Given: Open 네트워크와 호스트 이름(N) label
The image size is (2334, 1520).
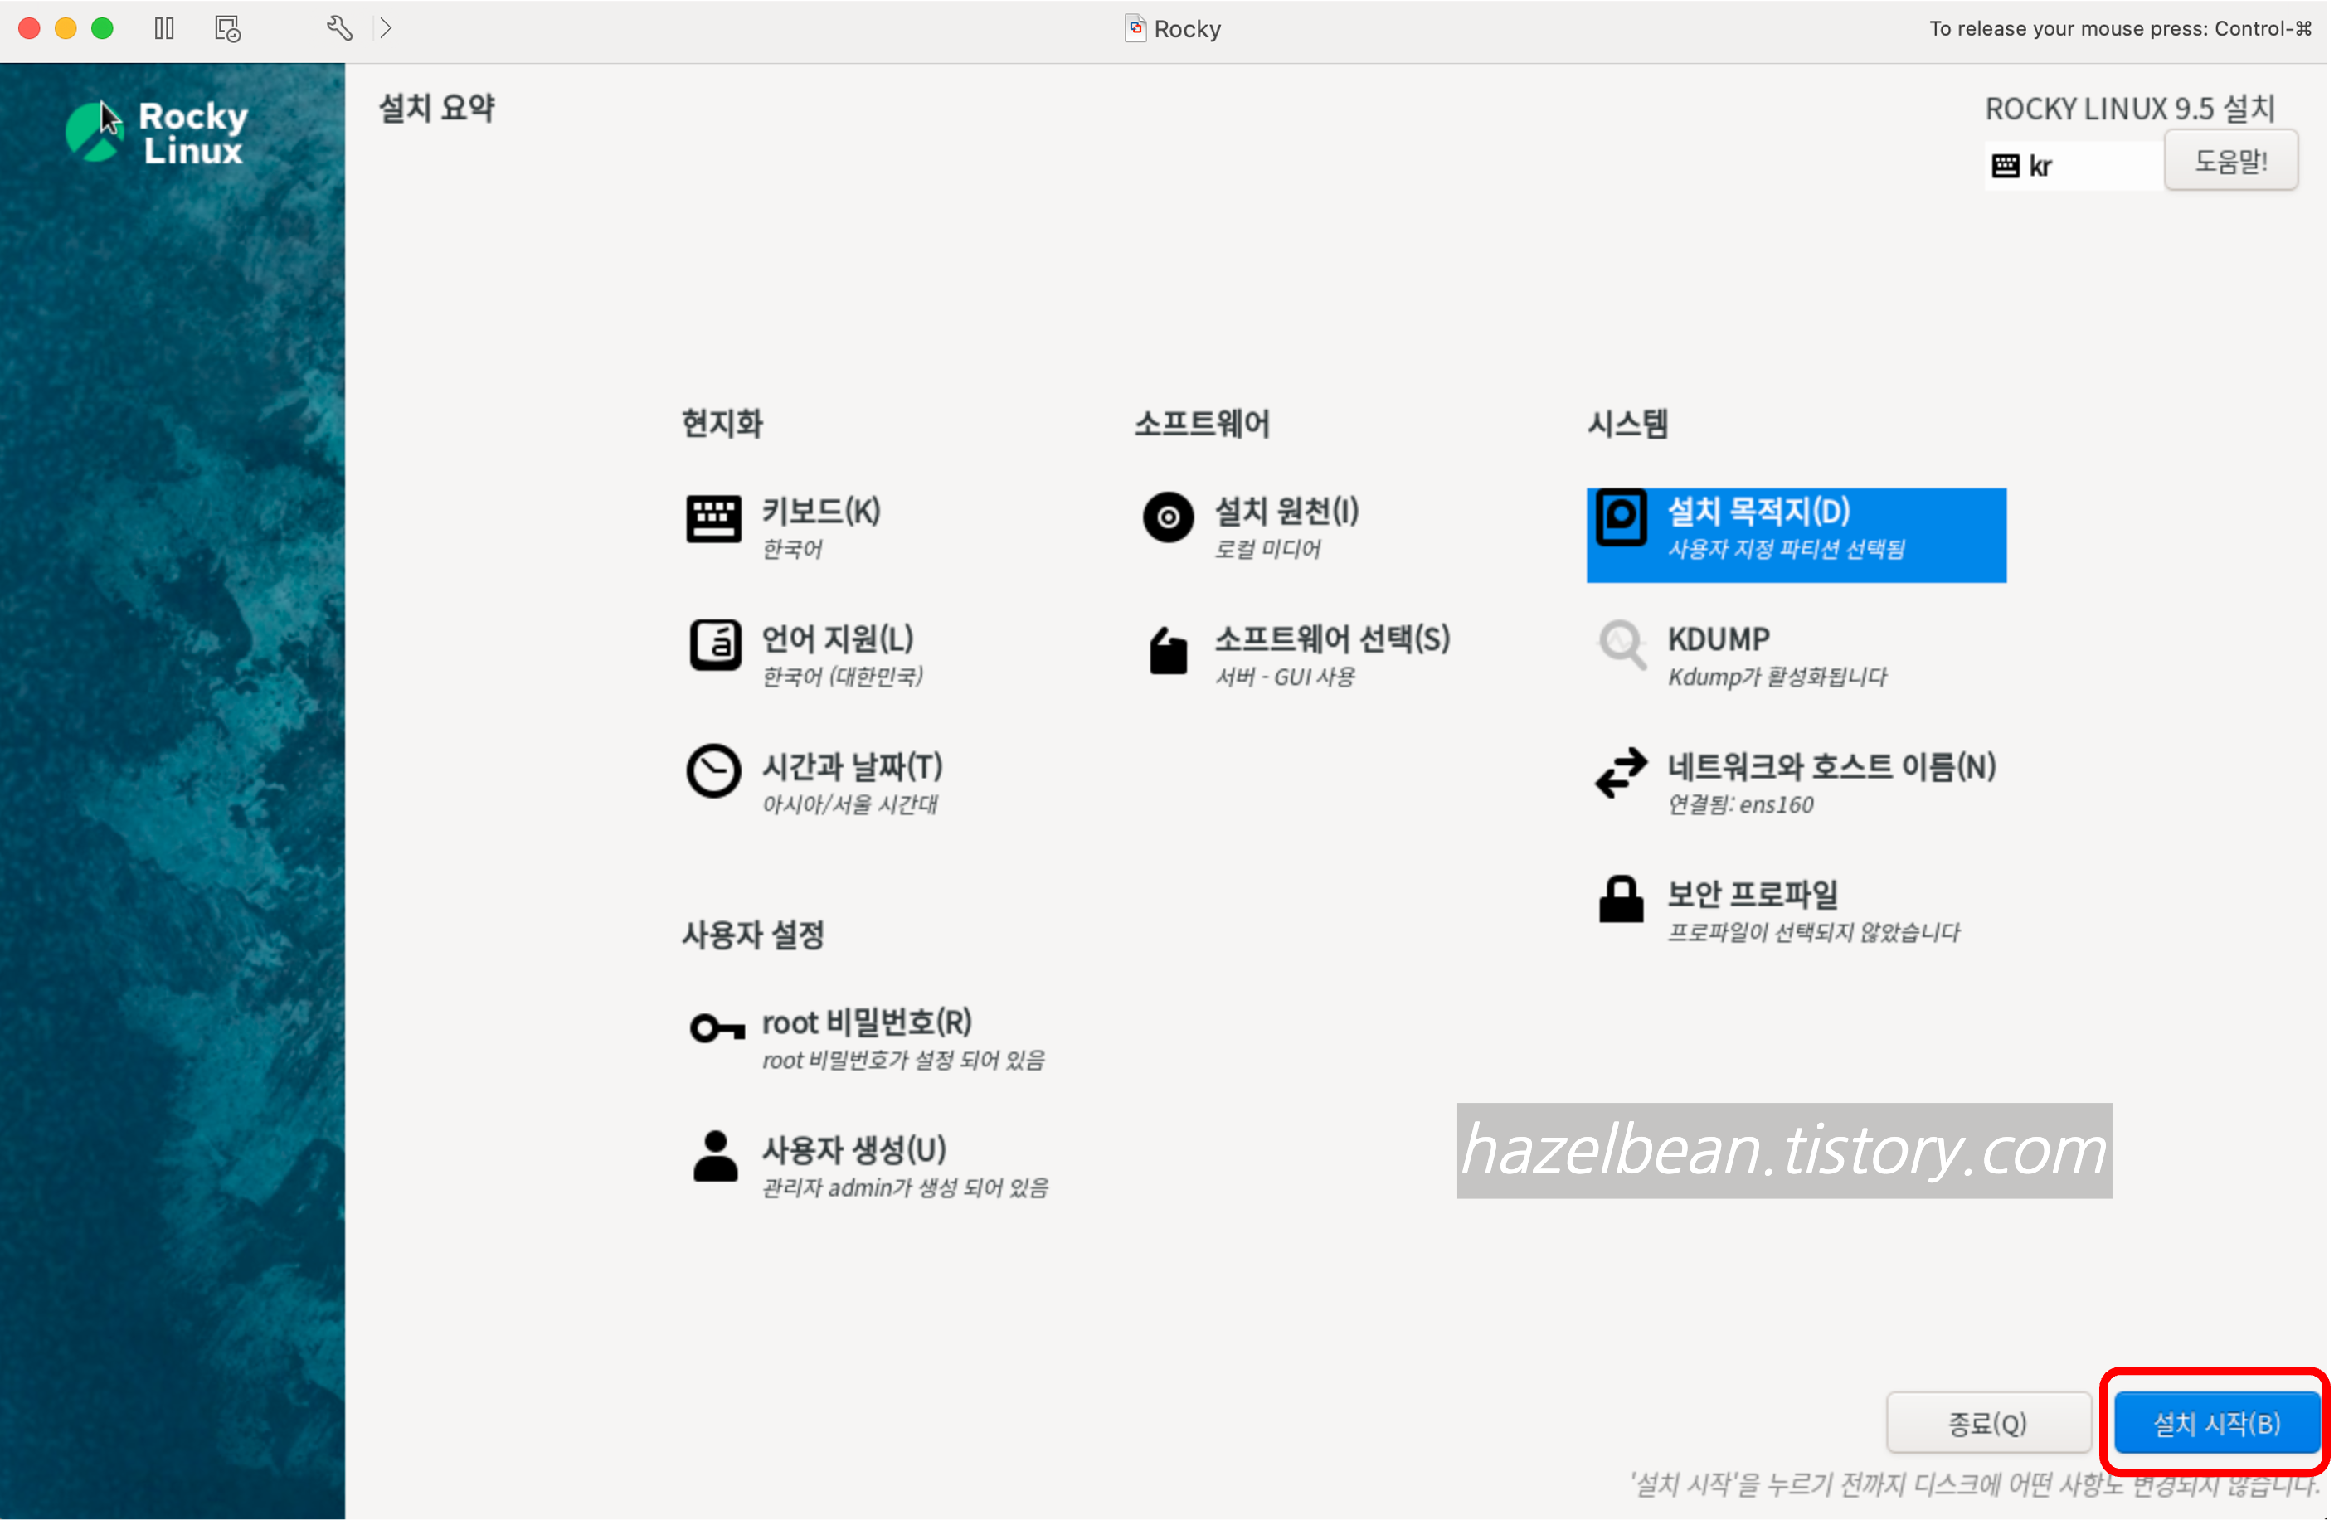Looking at the screenshot, I should [1832, 767].
